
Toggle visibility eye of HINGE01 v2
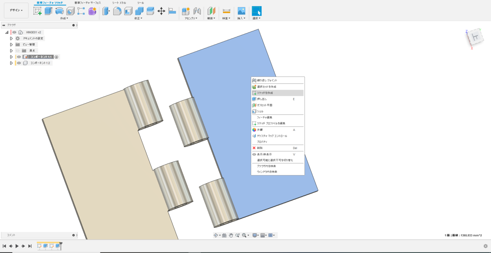point(14,32)
